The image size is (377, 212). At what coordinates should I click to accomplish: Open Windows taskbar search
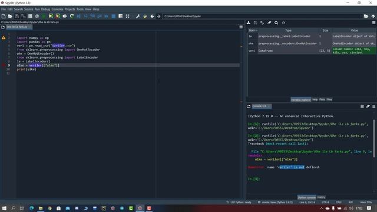13,208
